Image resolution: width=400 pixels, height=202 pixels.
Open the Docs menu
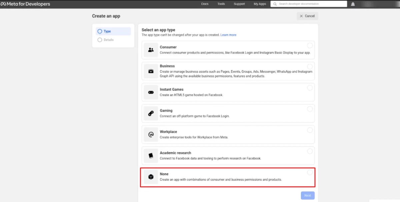pyautogui.click(x=205, y=4)
